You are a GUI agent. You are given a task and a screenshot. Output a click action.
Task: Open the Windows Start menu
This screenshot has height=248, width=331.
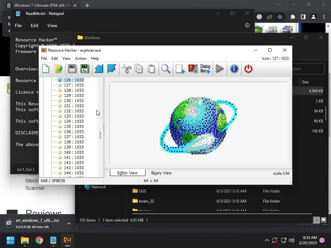(10, 240)
